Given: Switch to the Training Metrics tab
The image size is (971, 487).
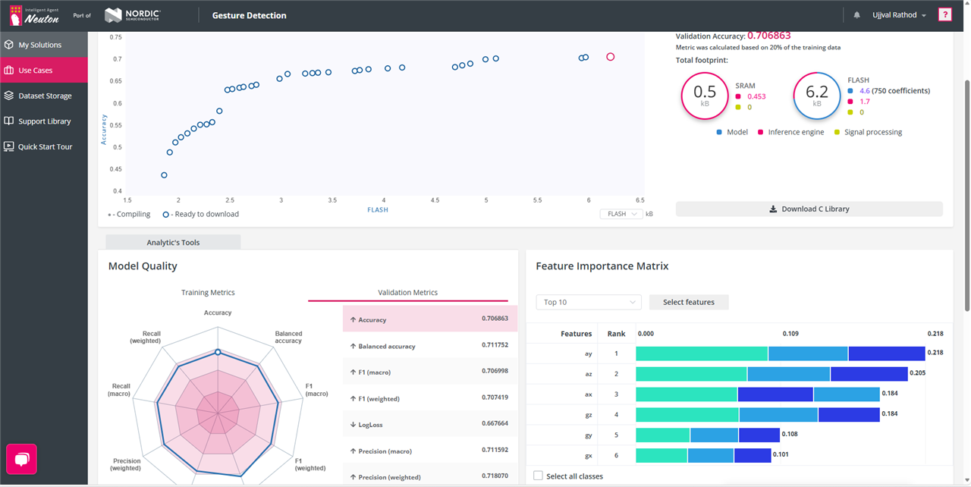Looking at the screenshot, I should coord(208,293).
